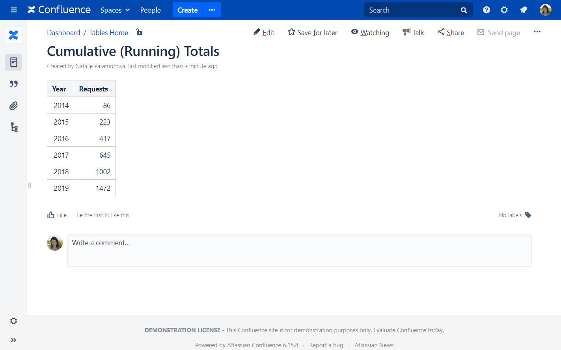Open the page tree icon in sidebar
Screen dimensions: 561x350
(x=14, y=127)
